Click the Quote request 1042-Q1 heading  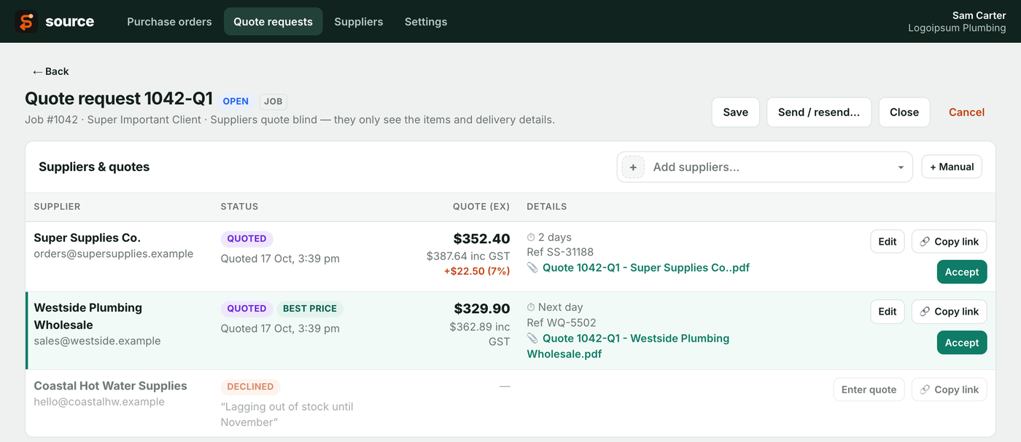coord(119,98)
